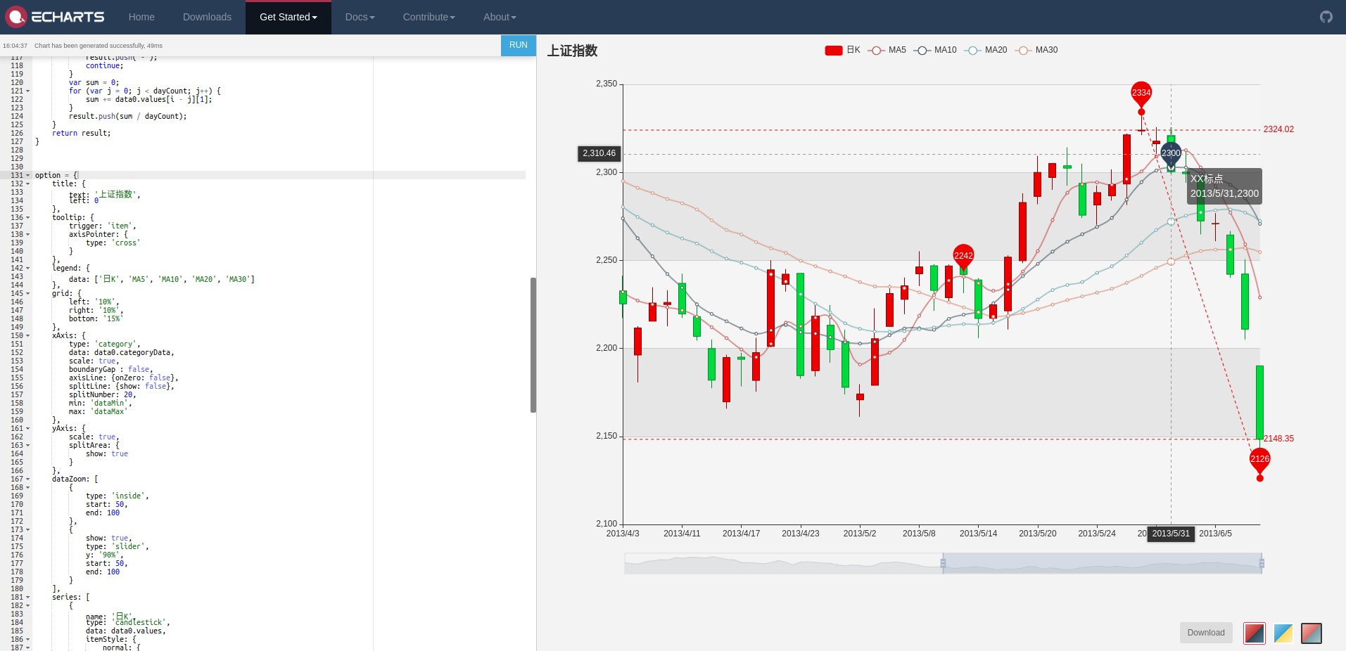The image size is (1346, 651).
Task: Open the Docs dropdown menu
Action: [x=359, y=17]
